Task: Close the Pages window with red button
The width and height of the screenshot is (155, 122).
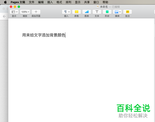Action: click(11, 7)
